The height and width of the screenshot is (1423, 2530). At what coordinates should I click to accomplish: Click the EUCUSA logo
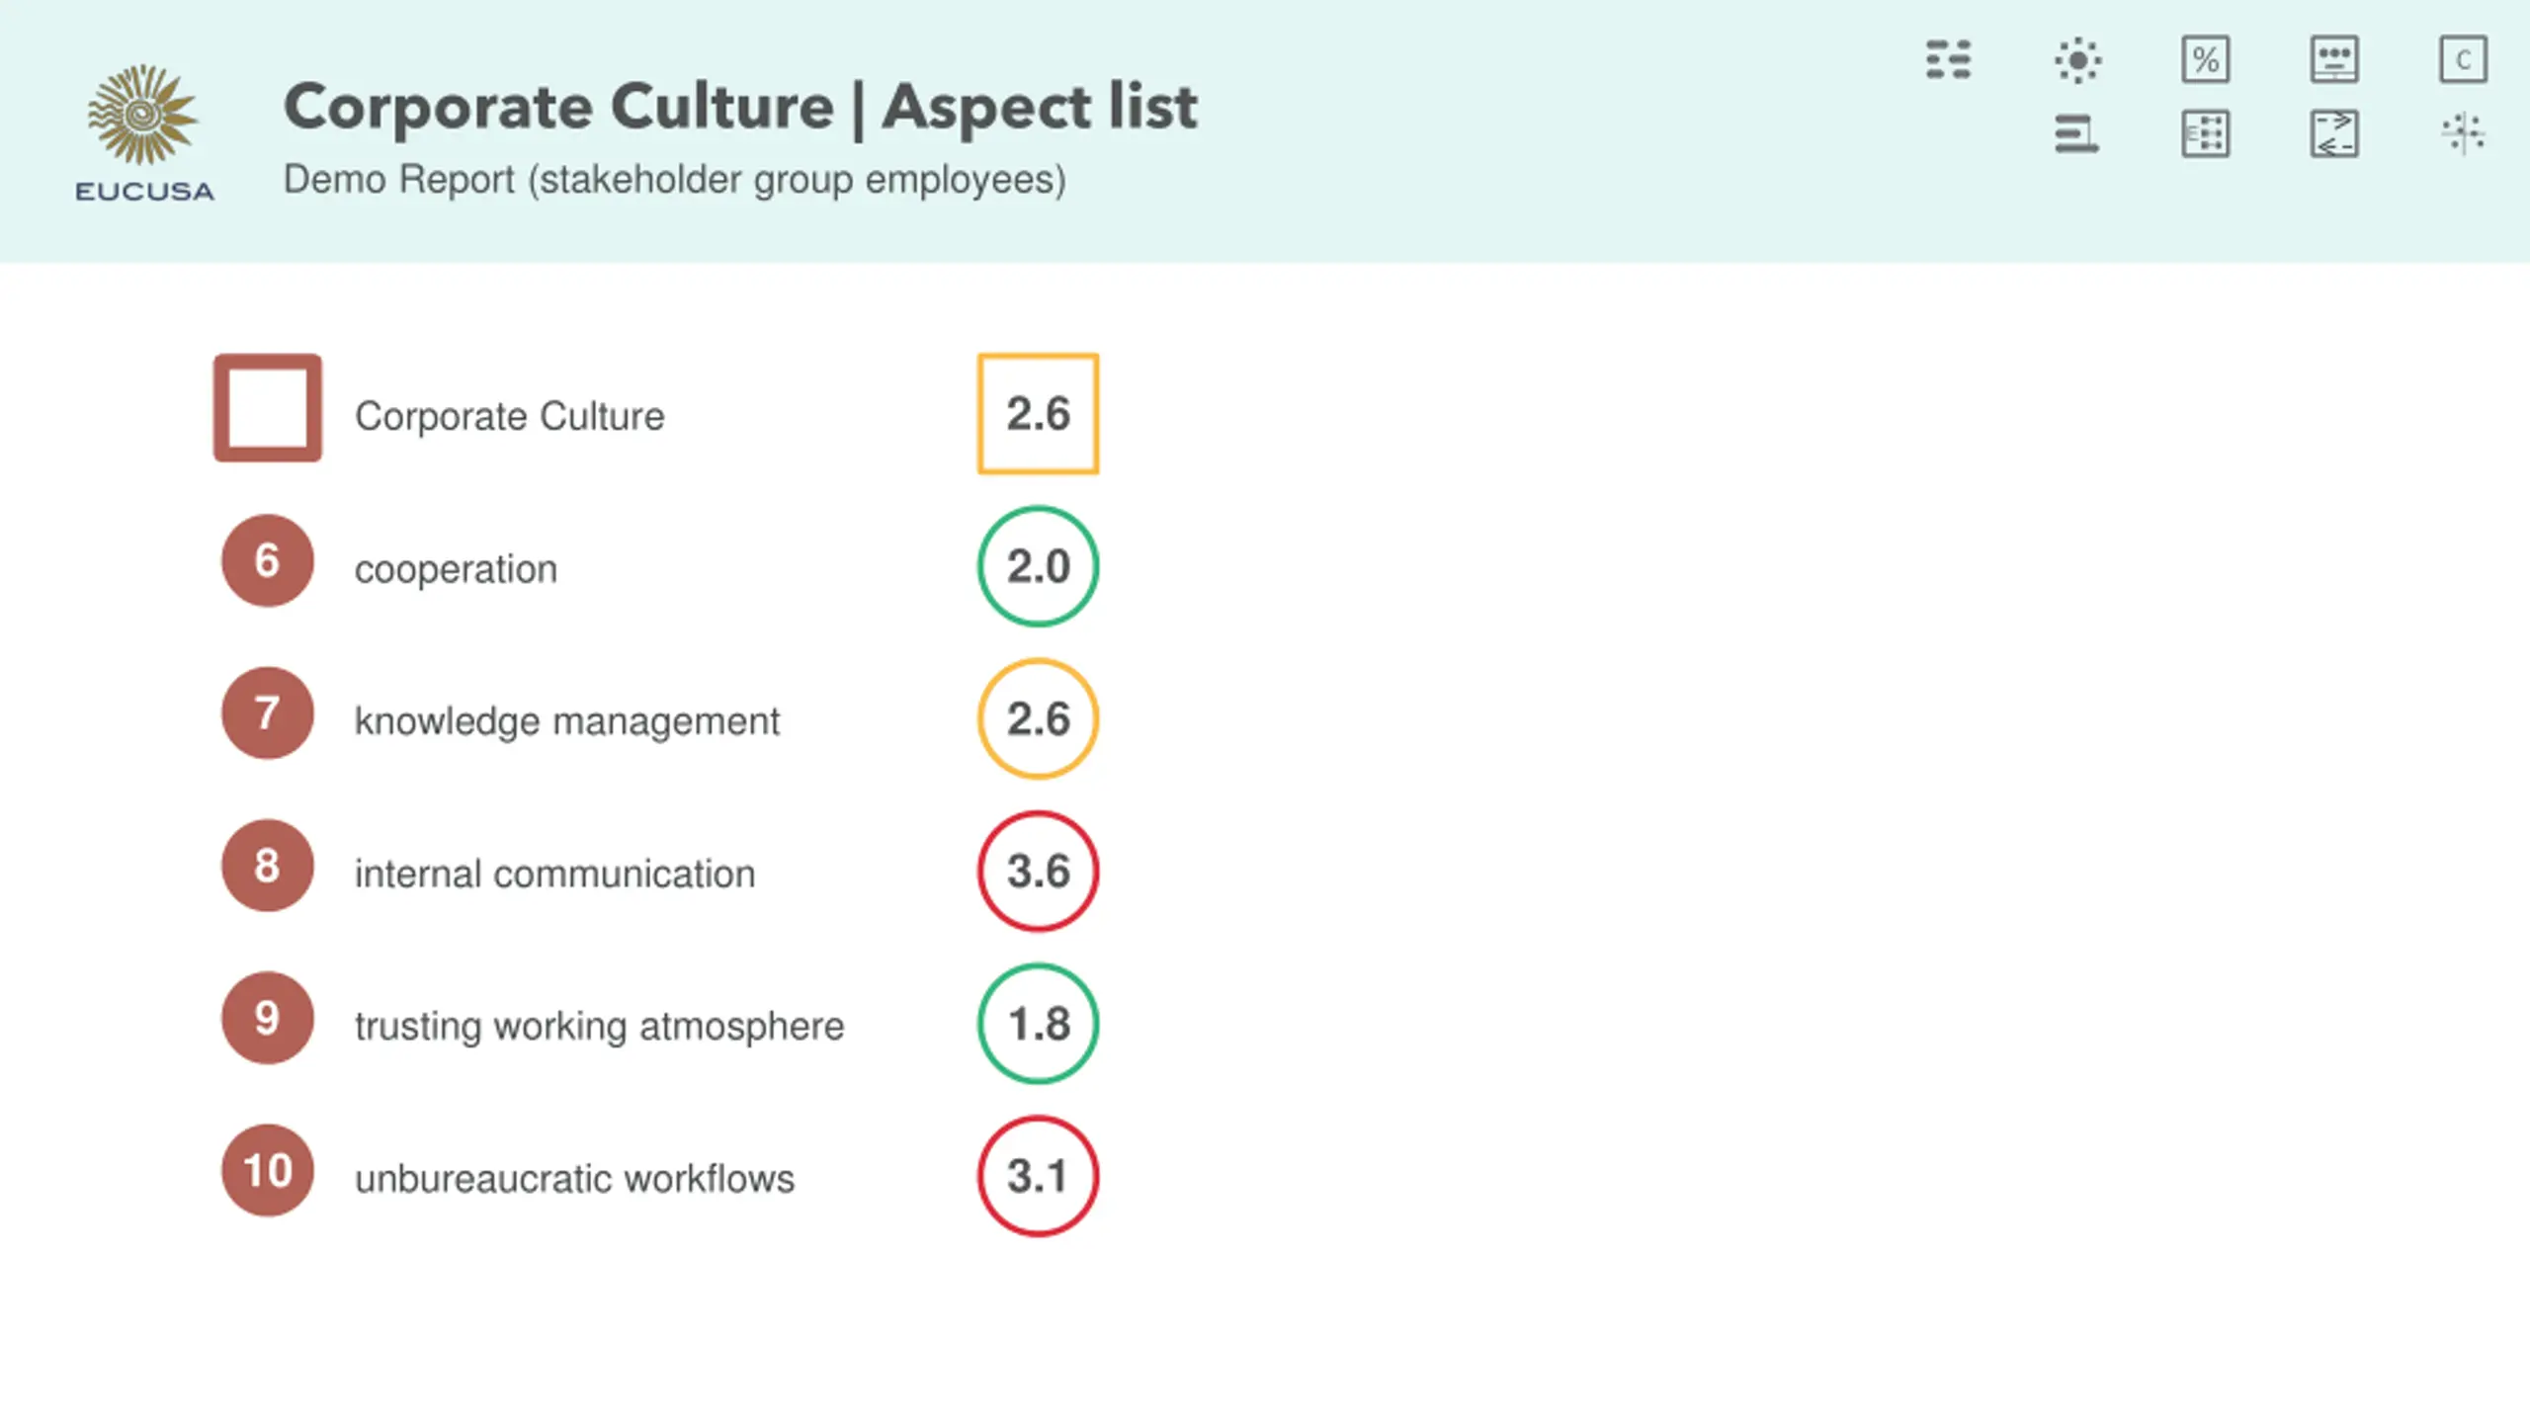point(144,132)
